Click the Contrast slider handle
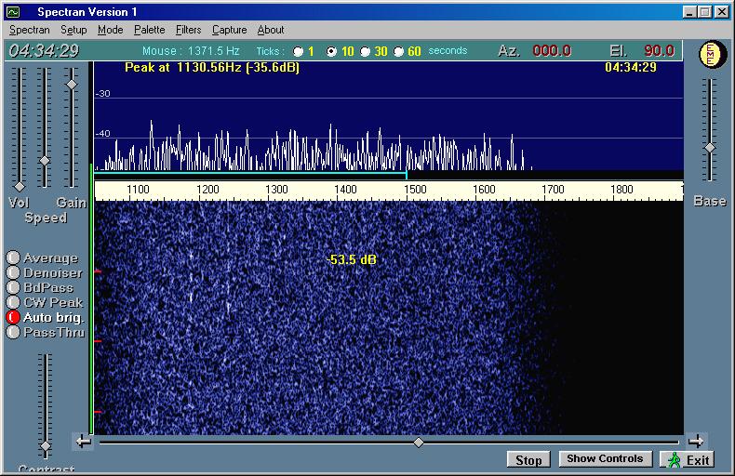Image resolution: width=735 pixels, height=476 pixels. 46,445
